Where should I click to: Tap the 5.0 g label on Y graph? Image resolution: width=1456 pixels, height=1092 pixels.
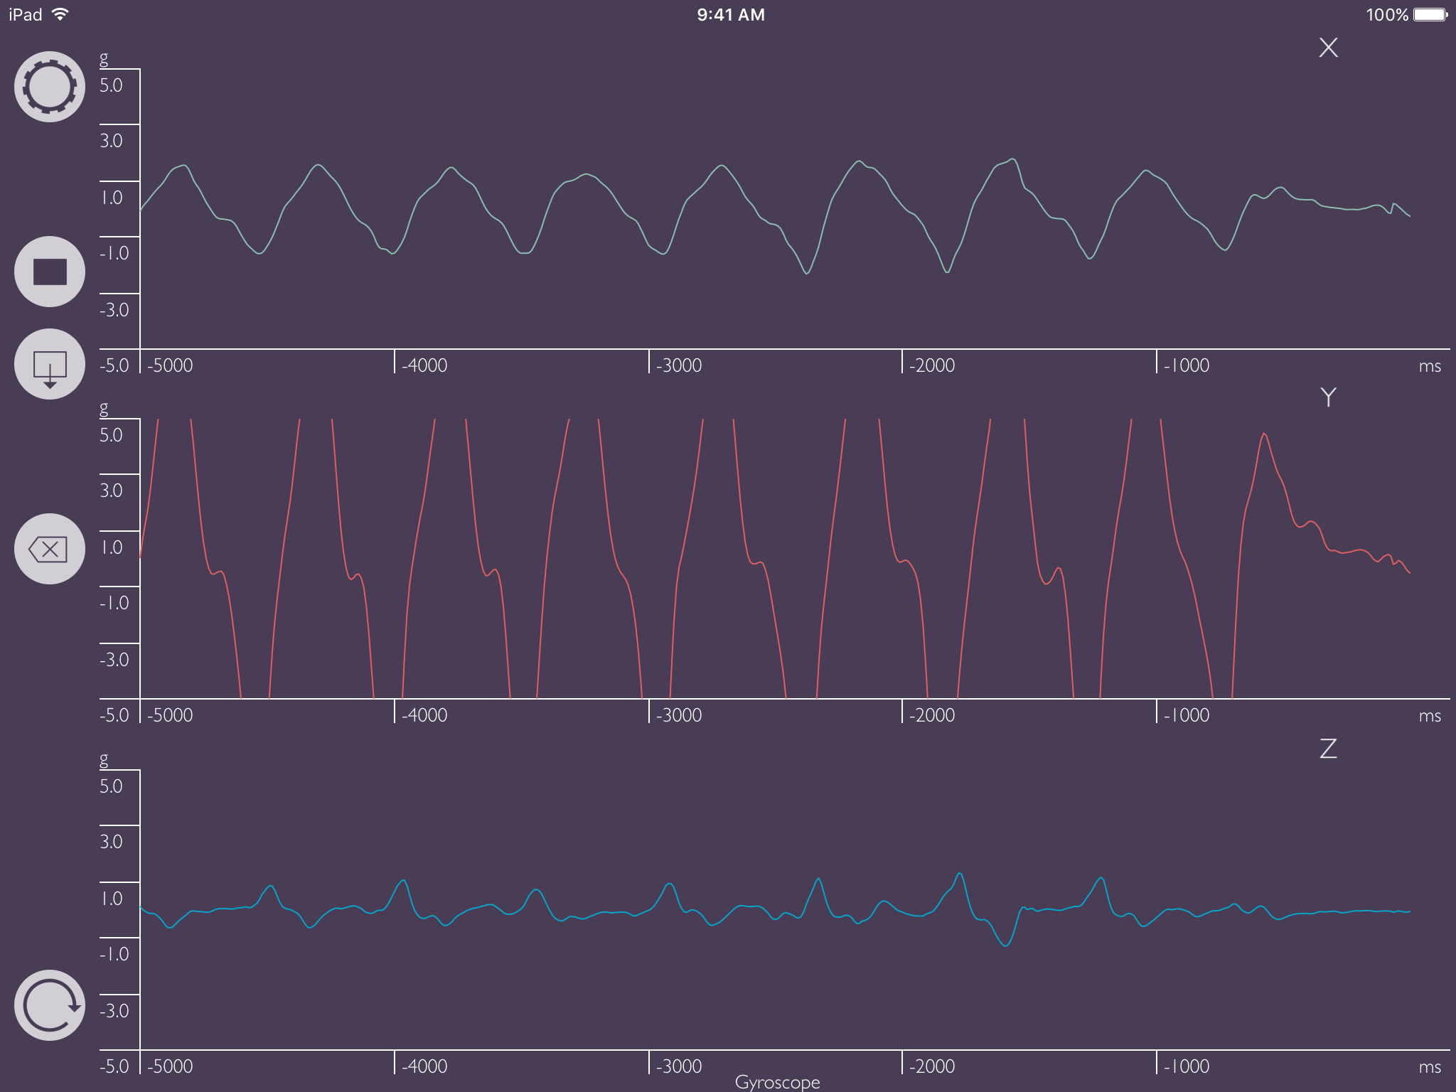(111, 435)
